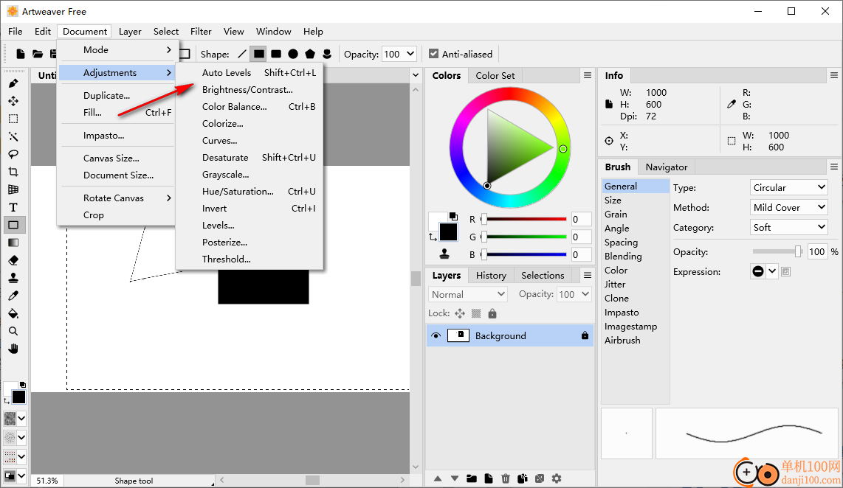Choose Hue/Saturation from Adjustments
Screen dimensions: 843x488
pos(238,191)
